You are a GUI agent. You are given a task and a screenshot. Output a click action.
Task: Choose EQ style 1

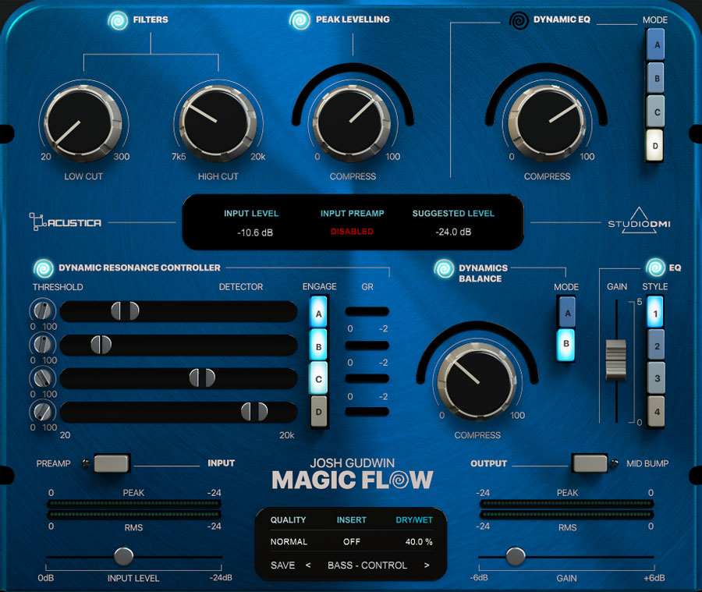[x=655, y=313]
